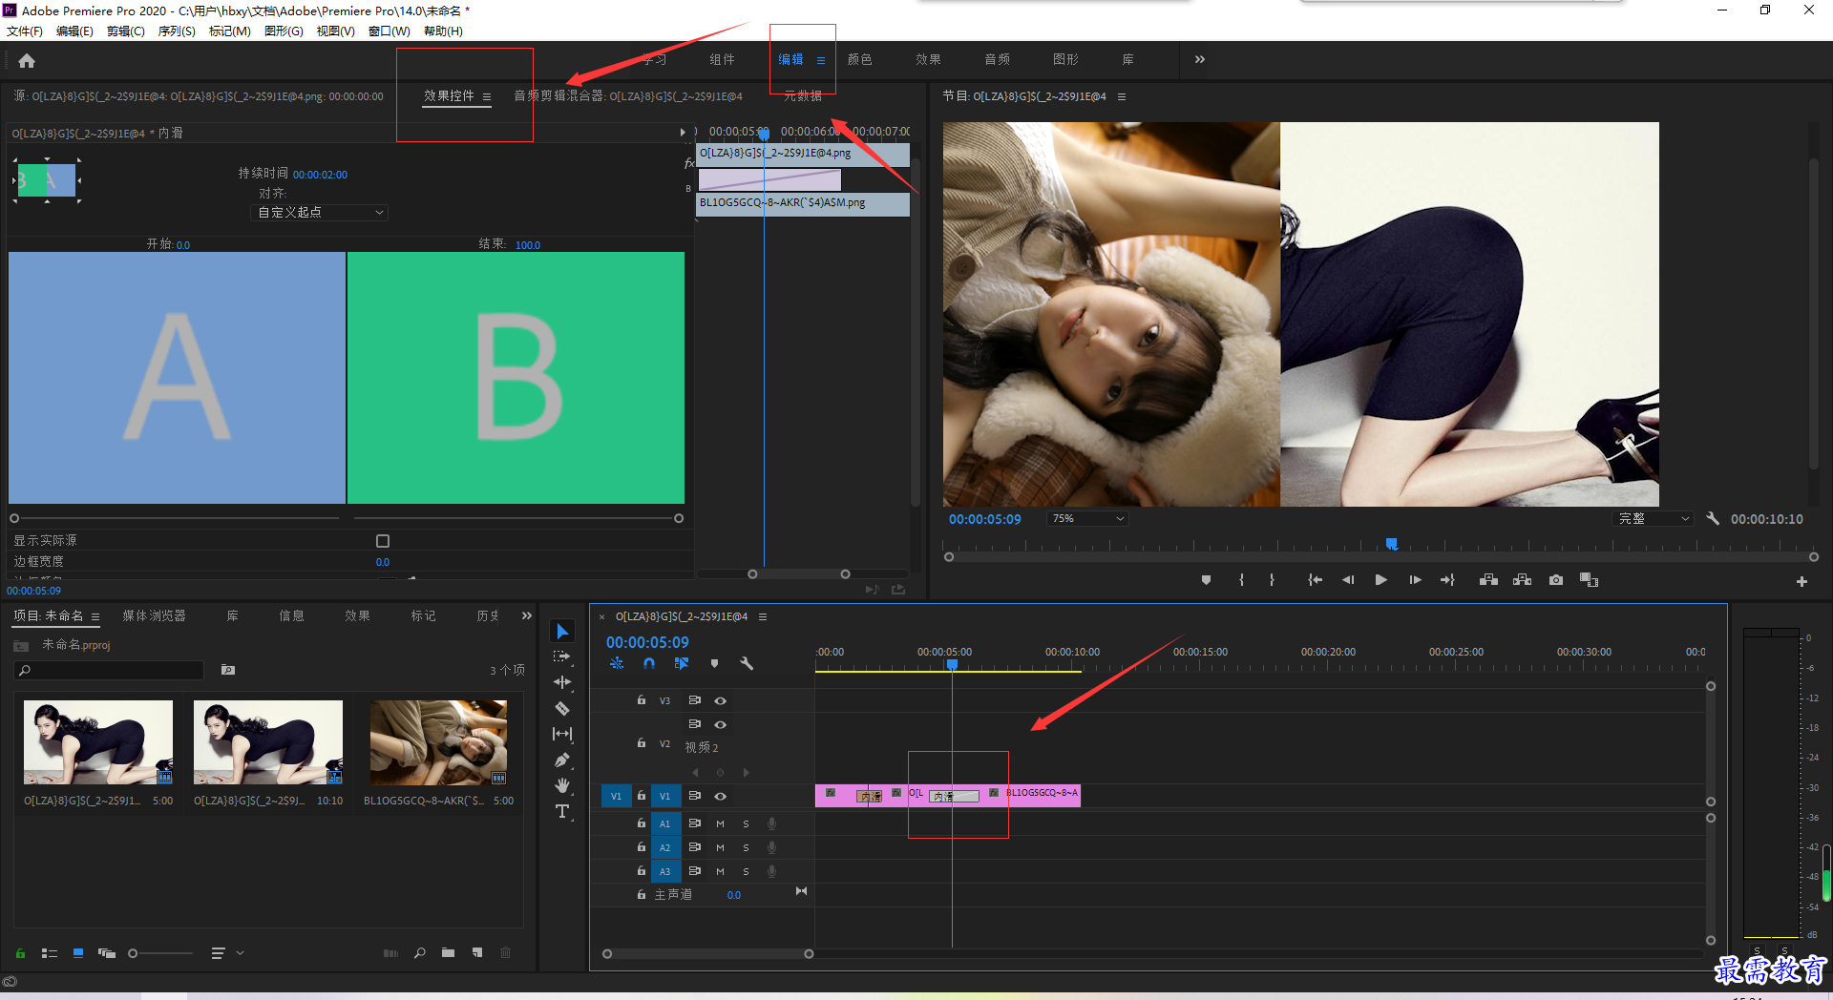The width and height of the screenshot is (1833, 1000).
Task: Select the Selection tool arrow
Action: pos(562,632)
